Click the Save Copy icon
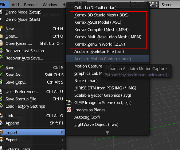 (x=1, y=82)
